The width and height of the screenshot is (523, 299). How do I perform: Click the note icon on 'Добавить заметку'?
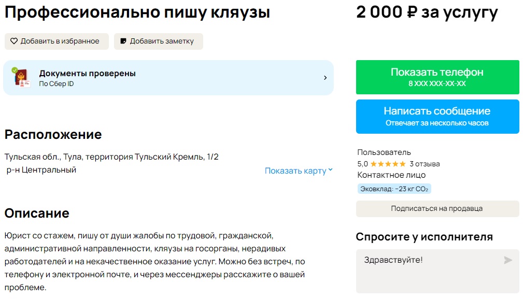tap(123, 41)
